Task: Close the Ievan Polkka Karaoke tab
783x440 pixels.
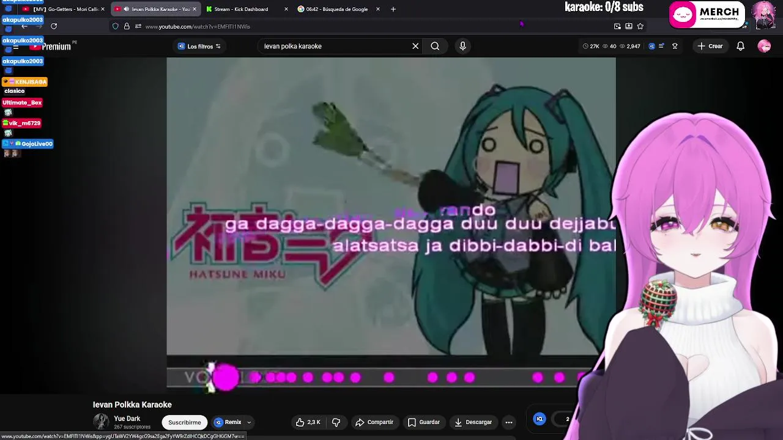Action: (x=195, y=9)
